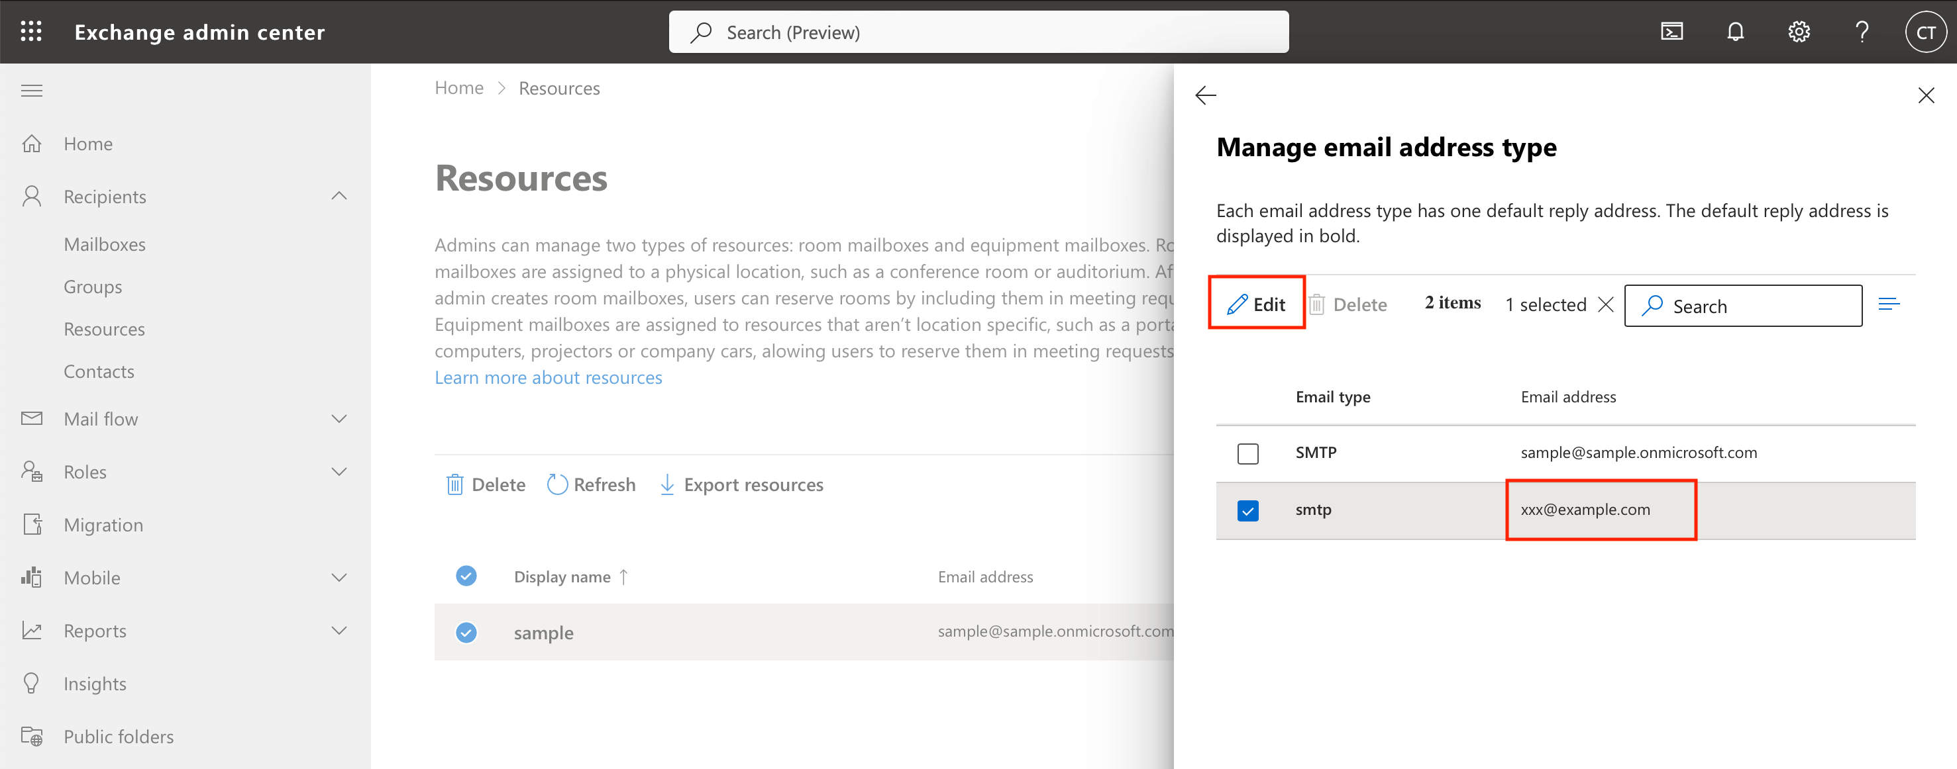This screenshot has width=1957, height=769.
Task: Open Cloud Shell from the top bar
Action: tap(1671, 31)
